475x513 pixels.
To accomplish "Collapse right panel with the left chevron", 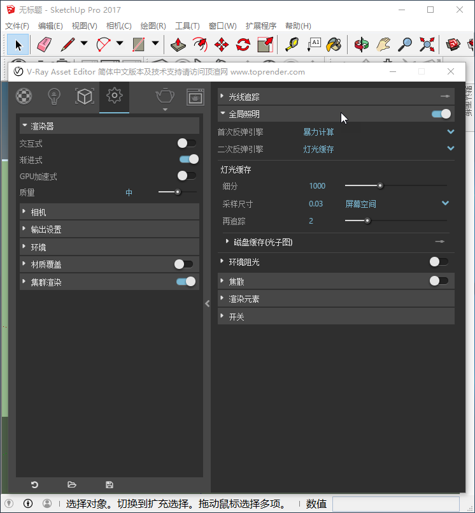I will (x=208, y=303).
